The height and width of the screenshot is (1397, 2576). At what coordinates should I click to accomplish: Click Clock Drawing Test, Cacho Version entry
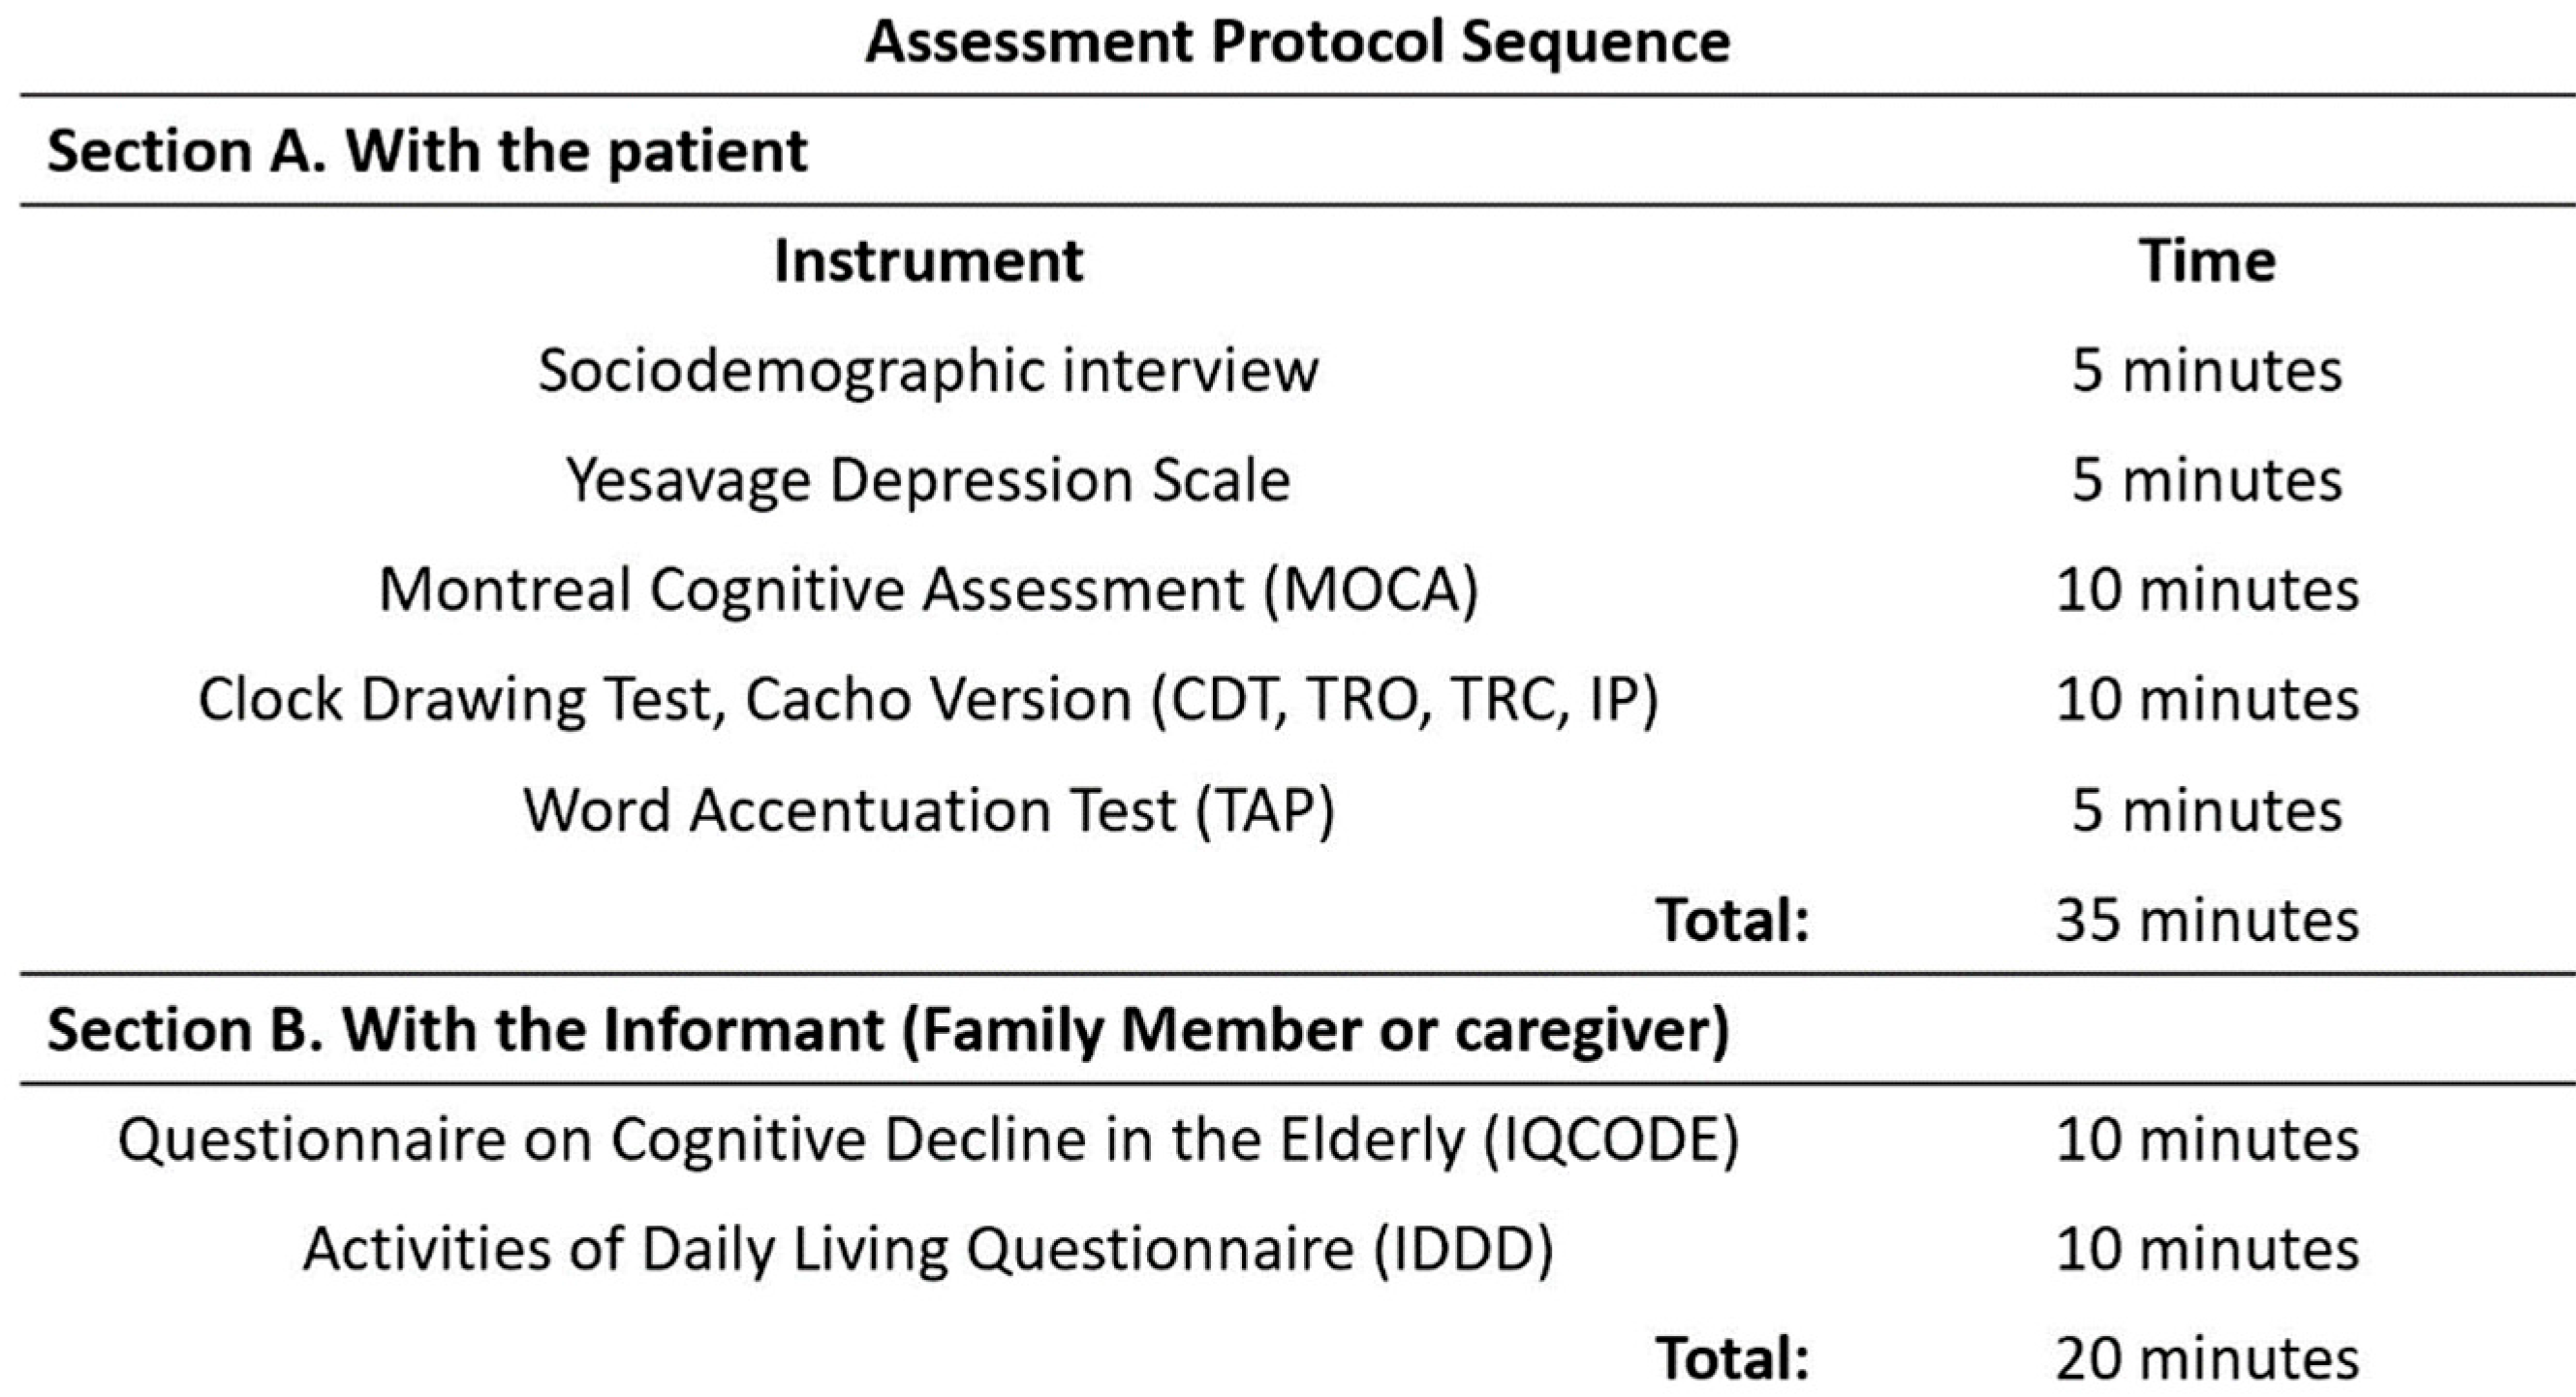click(928, 700)
